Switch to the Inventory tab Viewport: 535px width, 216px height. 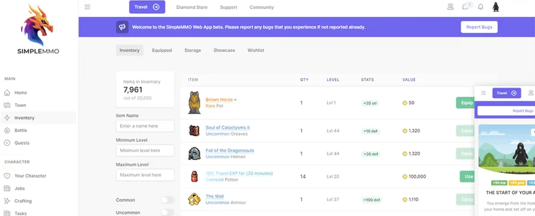pos(130,50)
